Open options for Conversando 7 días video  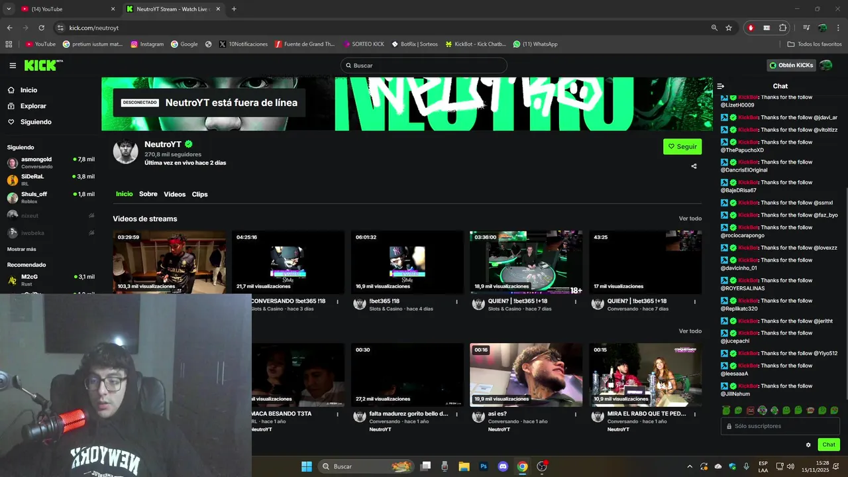tap(695, 302)
